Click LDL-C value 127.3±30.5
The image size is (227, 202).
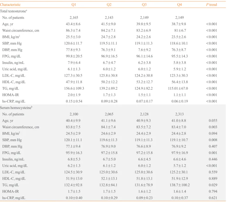[73, 76]
